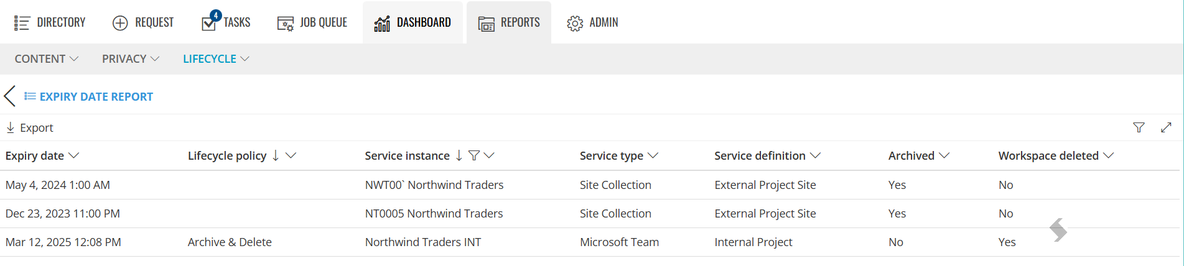This screenshot has height=266, width=1184.
Task: Click the Internal Project definition cell
Action: coord(753,242)
